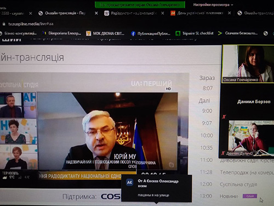Open the Бізнес-консультації bookmark

point(19,34)
